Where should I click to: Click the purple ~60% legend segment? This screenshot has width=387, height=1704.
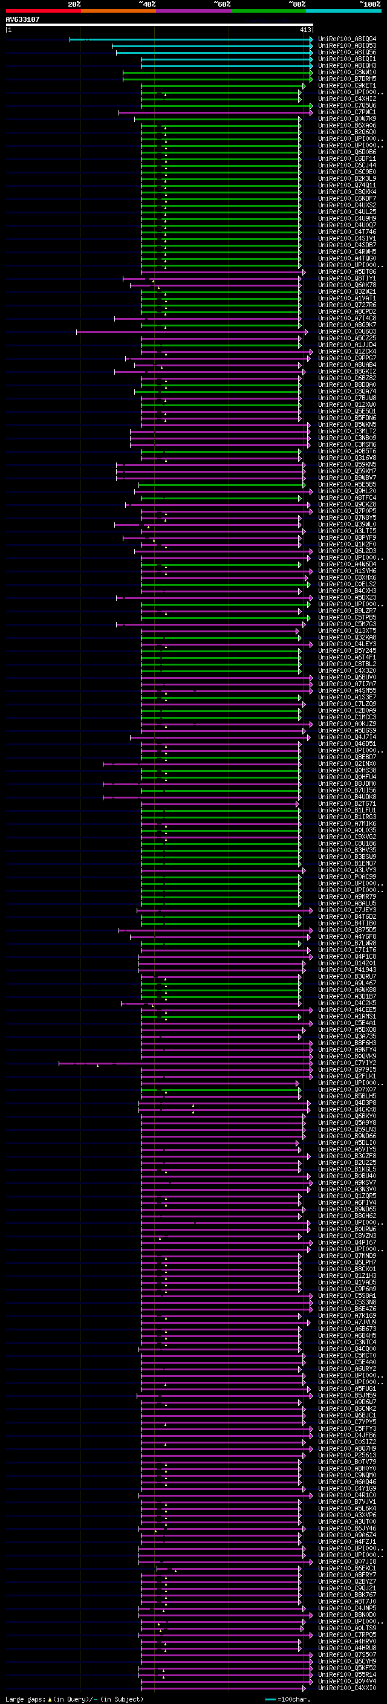(x=194, y=11)
